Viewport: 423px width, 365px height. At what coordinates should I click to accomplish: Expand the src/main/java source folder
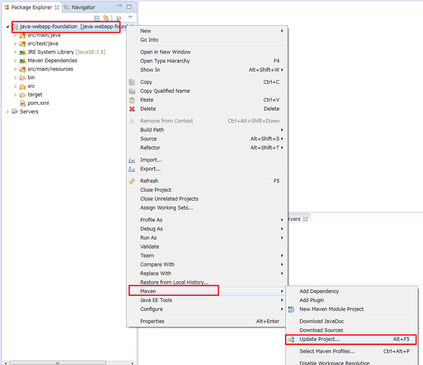pyautogui.click(x=15, y=35)
